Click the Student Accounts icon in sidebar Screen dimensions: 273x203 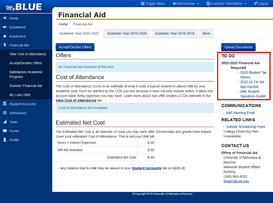[x=5, y=104]
